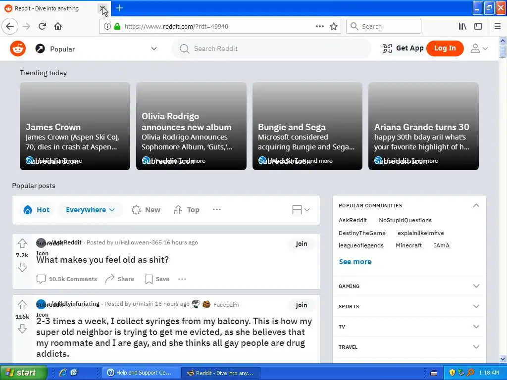
Task: Open the explainlikeimfive community link
Action: pyautogui.click(x=421, y=233)
